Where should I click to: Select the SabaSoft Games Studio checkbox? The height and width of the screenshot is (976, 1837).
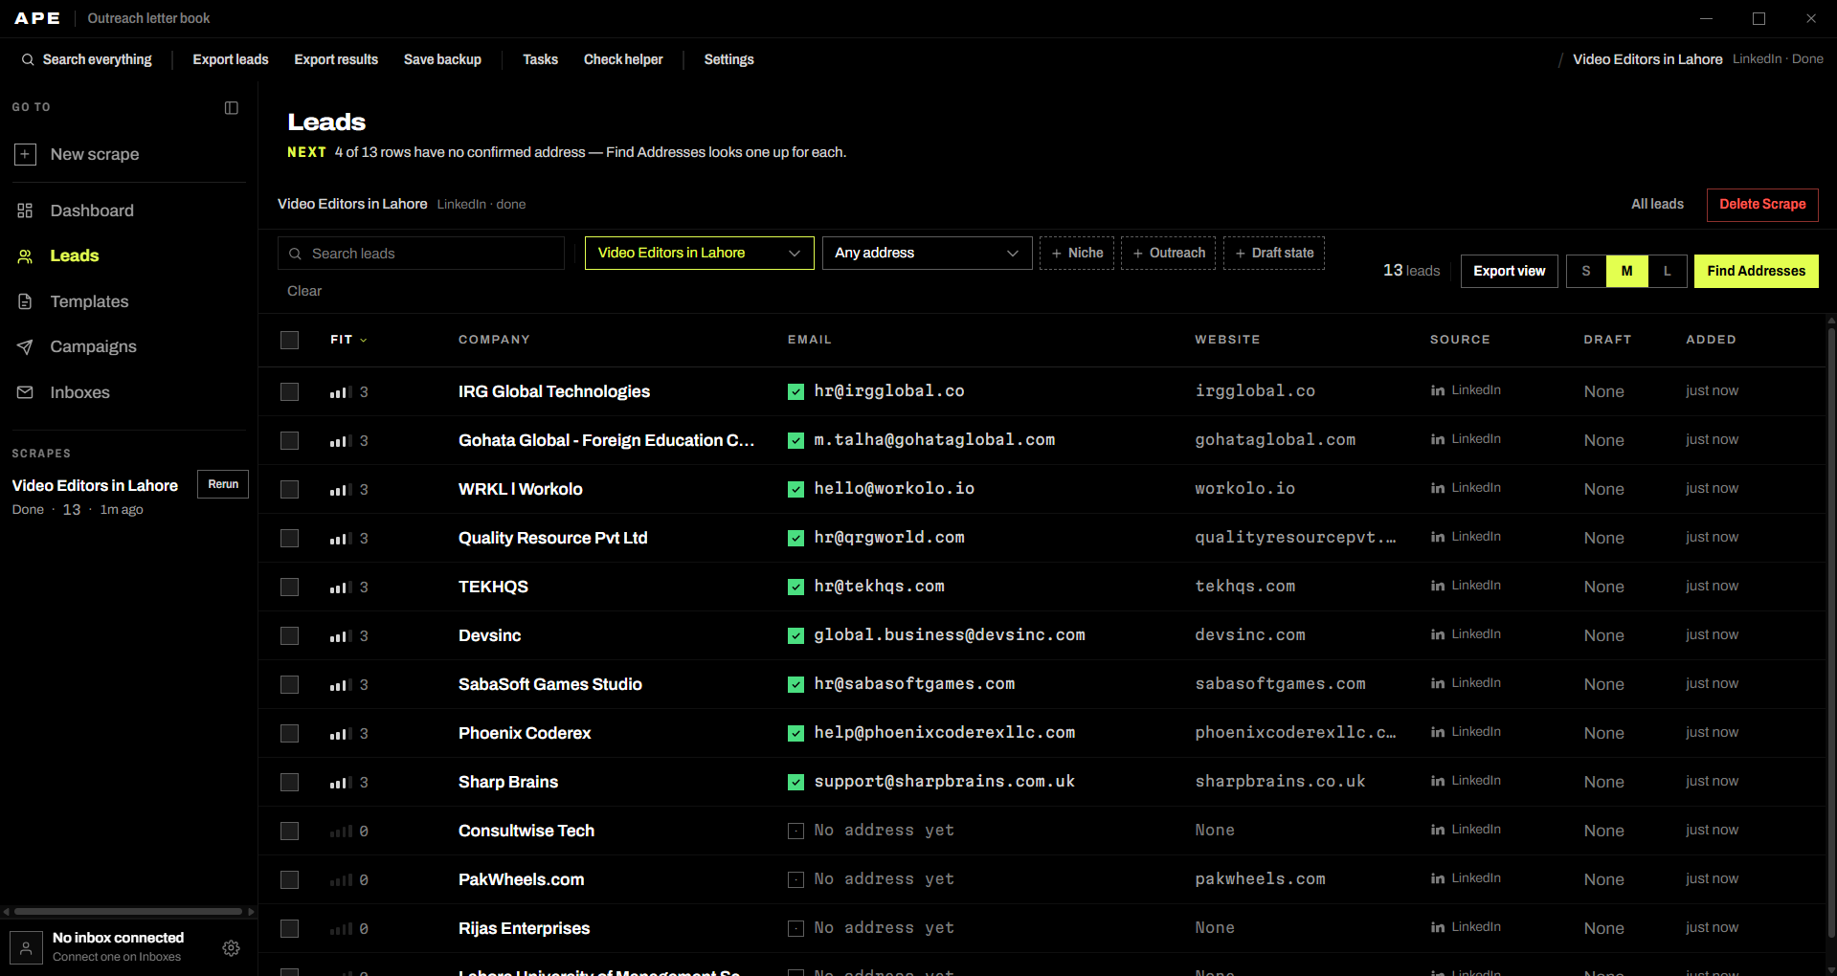click(x=289, y=685)
